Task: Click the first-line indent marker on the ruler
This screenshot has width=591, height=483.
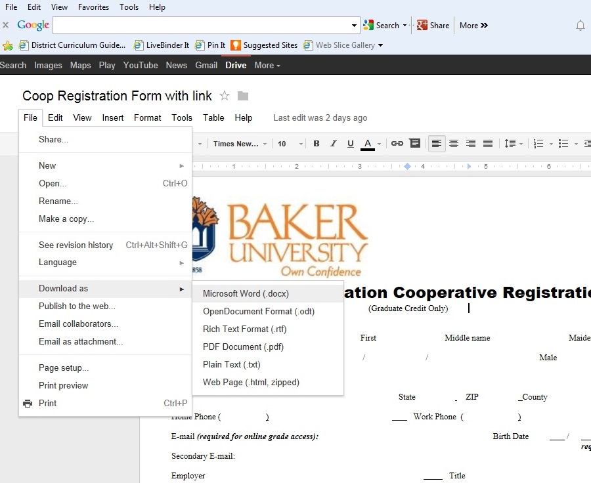Action: pos(407,167)
